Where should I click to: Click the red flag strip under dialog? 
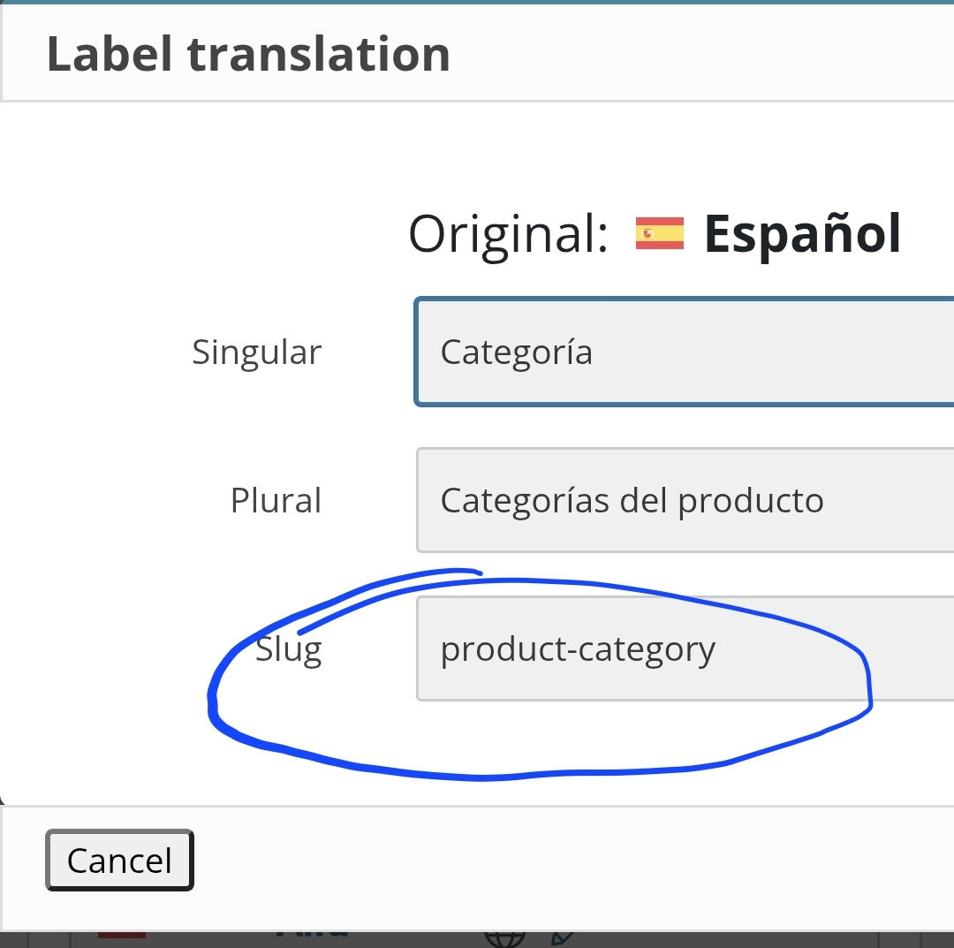click(122, 935)
